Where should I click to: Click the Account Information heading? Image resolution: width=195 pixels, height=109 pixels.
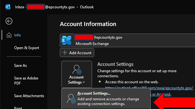click(88, 24)
